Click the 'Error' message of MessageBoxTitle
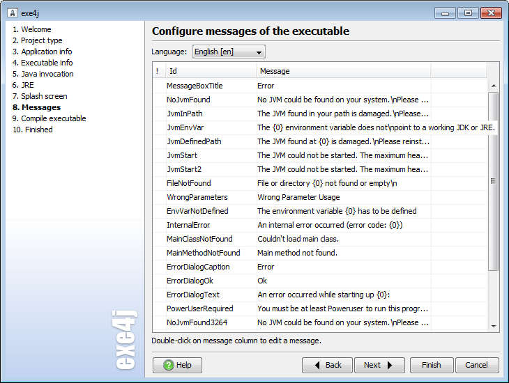509x383 pixels. click(266, 86)
